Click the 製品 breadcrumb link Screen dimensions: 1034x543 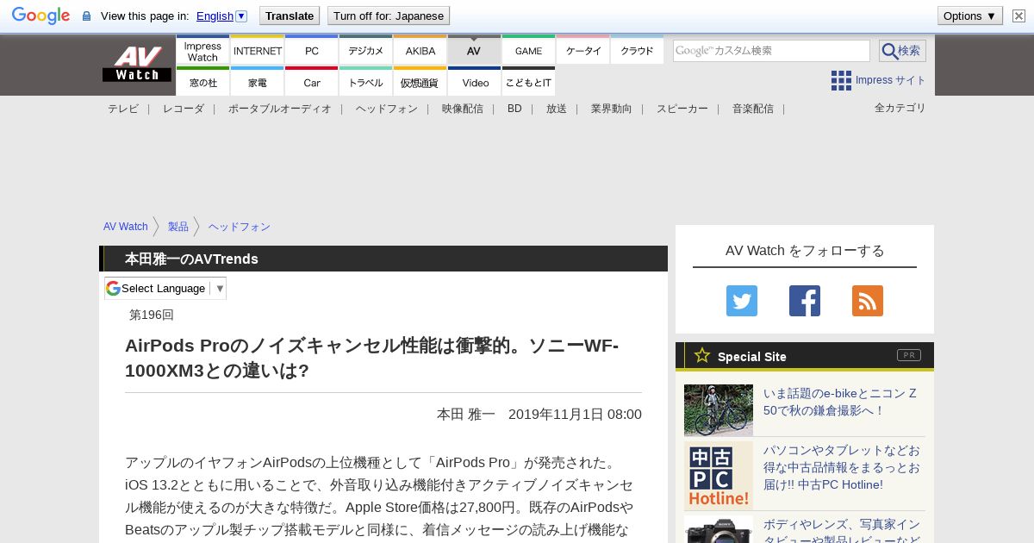click(x=178, y=227)
